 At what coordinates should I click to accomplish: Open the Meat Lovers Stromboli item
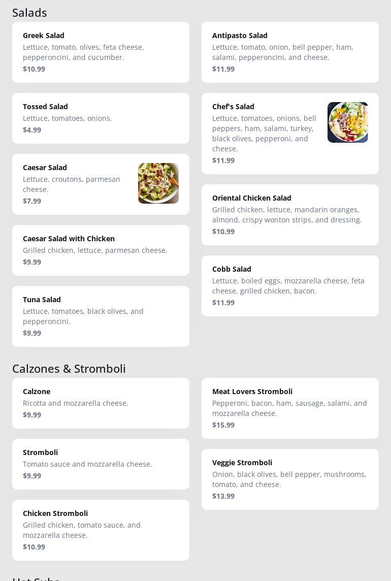point(290,408)
